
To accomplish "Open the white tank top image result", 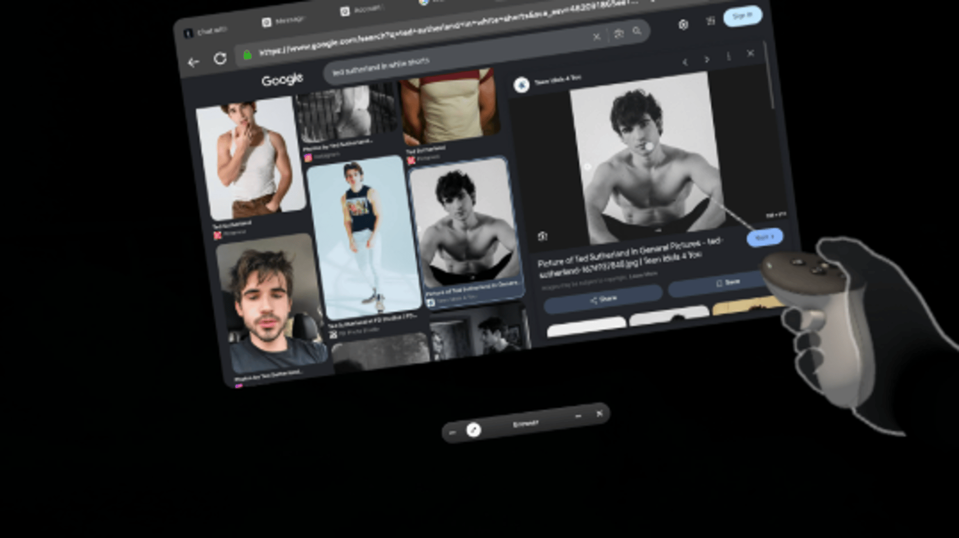I will [x=251, y=158].
